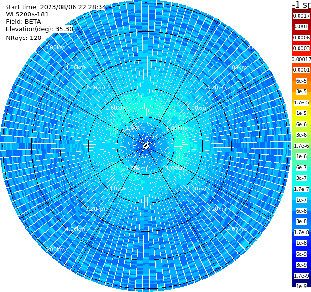Click the 1e-9 bottom colorbar value
The width and height of the screenshot is (311, 292).
(301, 286)
